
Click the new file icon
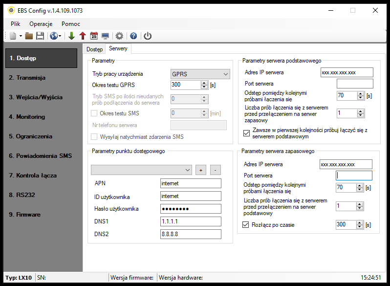click(13, 36)
